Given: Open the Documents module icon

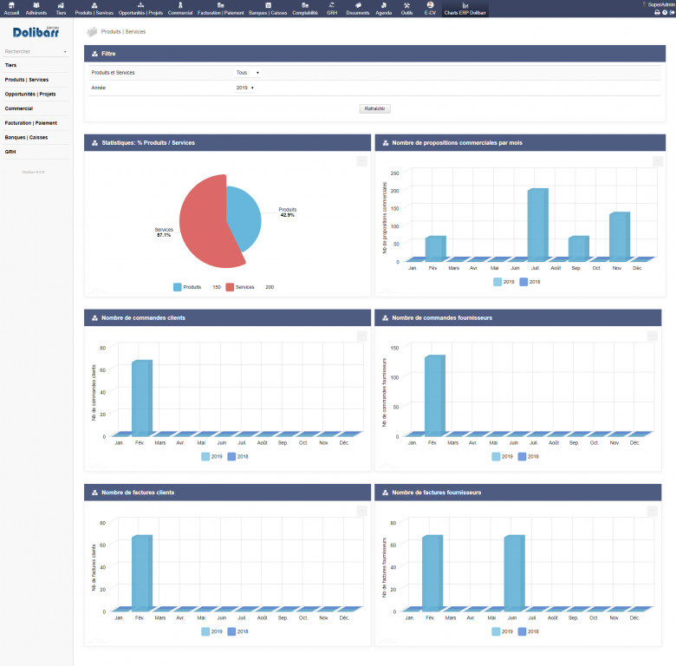Looking at the screenshot, I should [358, 6].
